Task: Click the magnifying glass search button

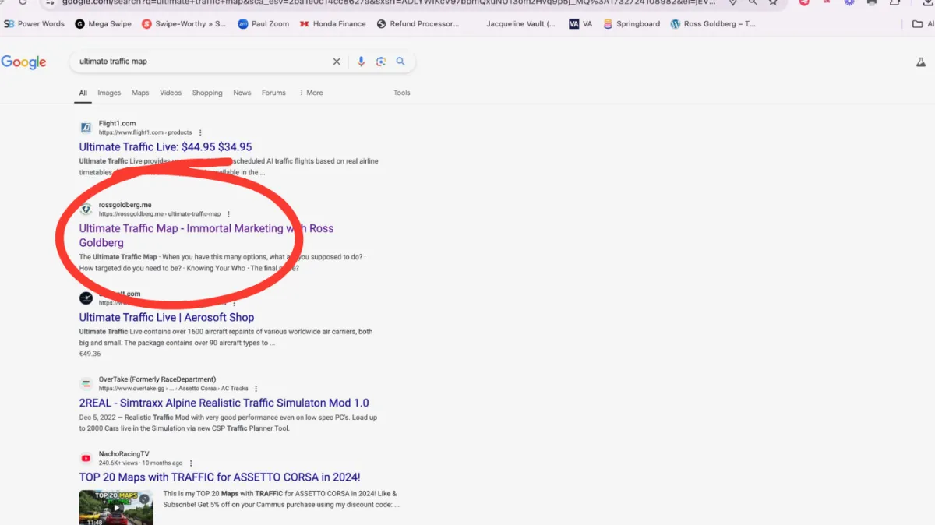Action: click(x=400, y=62)
